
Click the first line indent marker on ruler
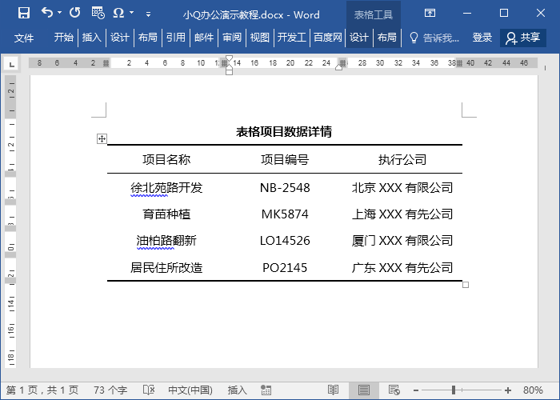(230, 58)
